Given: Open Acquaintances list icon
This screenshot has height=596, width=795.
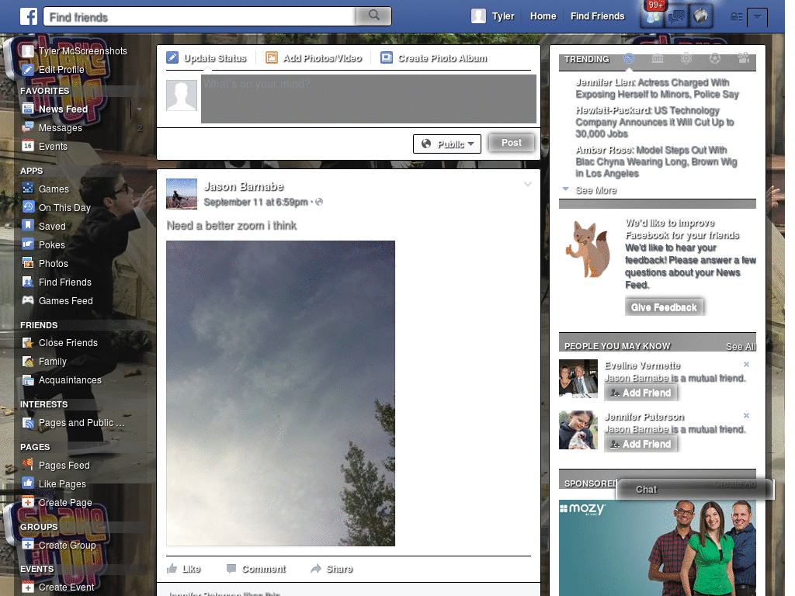Looking at the screenshot, I should (x=28, y=380).
